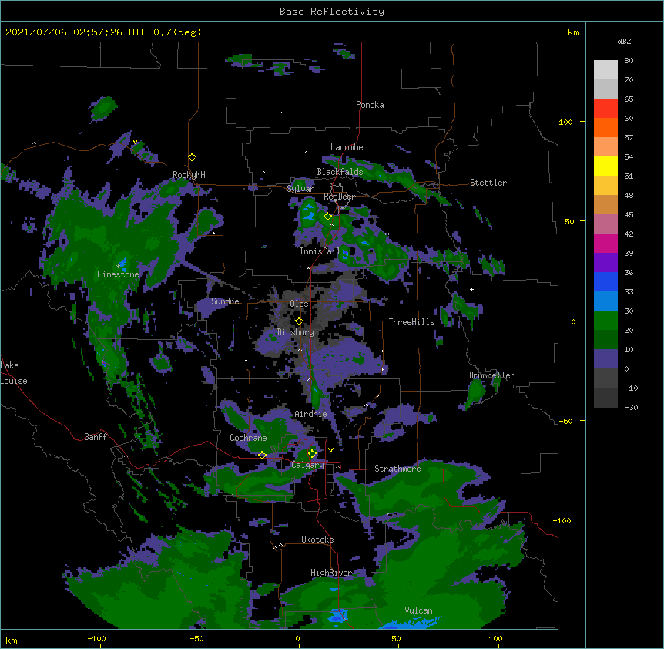Click the Banff label
664x649 pixels.
[96, 437]
